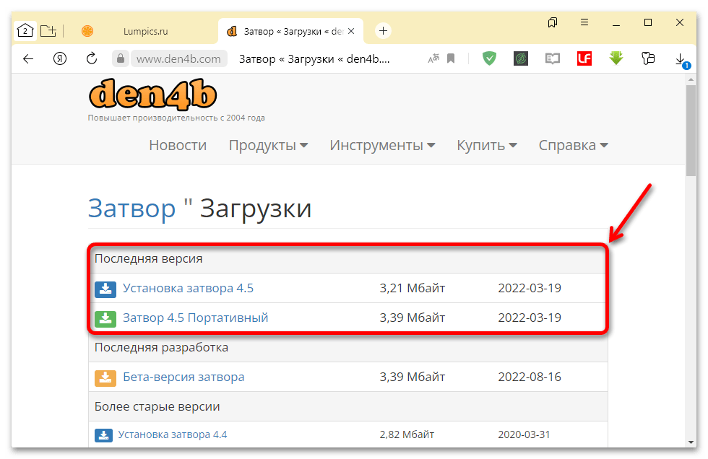Click the scrollbar up arrow
Image resolution: width=708 pixels, height=459 pixels.
tap(691, 79)
